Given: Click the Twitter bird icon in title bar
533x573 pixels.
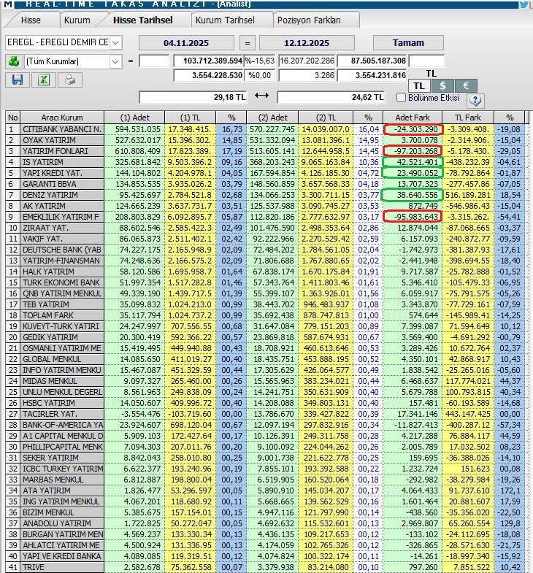Looking at the screenshot, I should pyautogui.click(x=524, y=4).
